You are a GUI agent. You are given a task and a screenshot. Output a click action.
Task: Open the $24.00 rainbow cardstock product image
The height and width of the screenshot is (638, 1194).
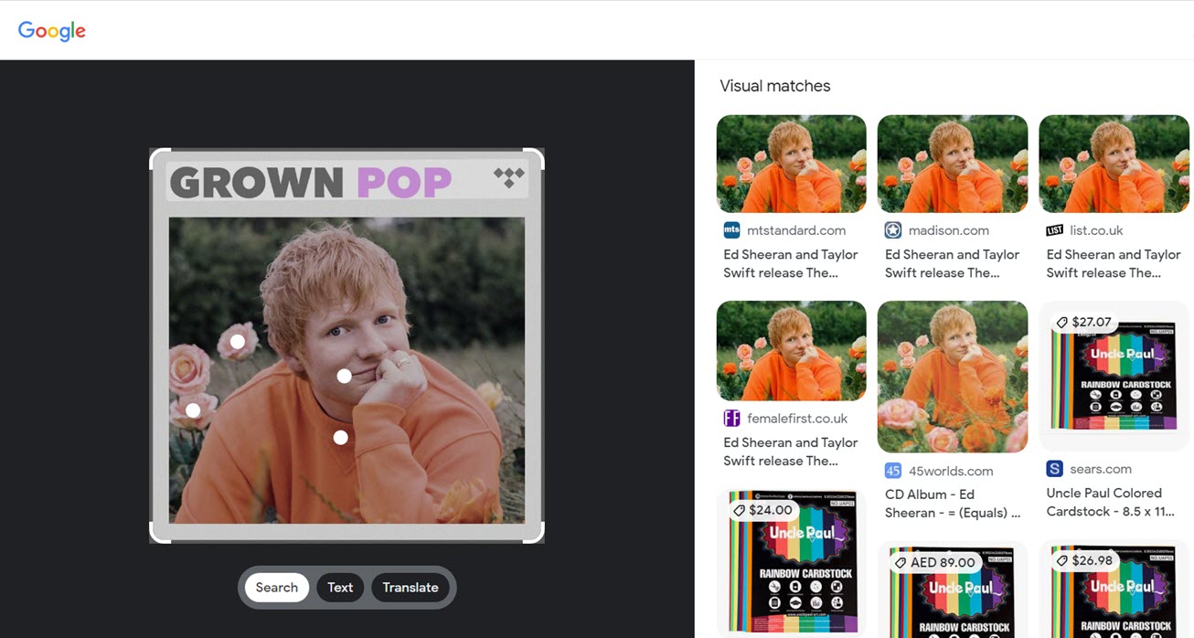tap(791, 563)
